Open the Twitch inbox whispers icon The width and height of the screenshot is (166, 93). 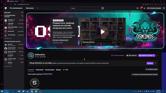(137, 8)
